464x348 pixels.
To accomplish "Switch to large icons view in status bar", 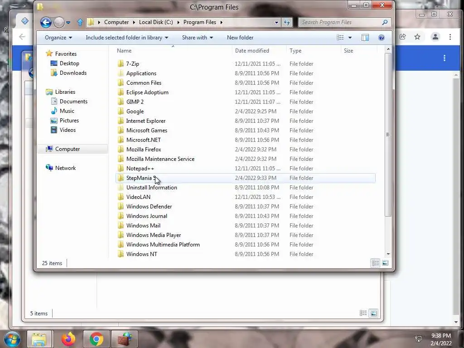I will (x=385, y=263).
